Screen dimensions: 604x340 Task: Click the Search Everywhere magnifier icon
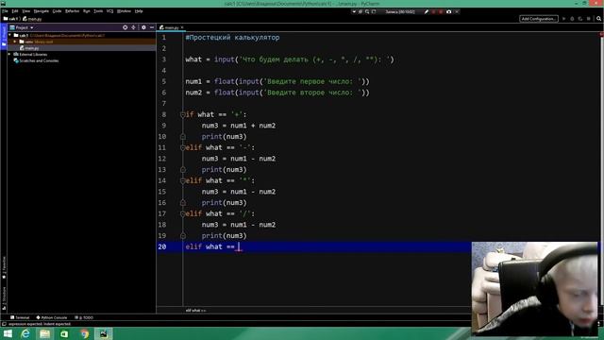pyautogui.click(x=598, y=19)
